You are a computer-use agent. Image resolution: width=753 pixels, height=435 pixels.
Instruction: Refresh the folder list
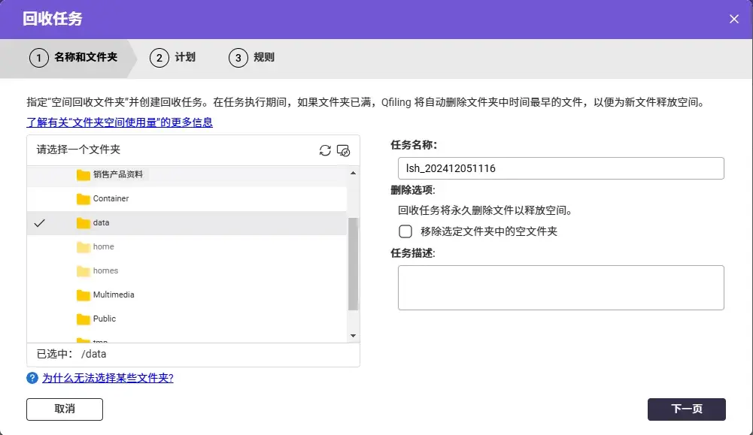(325, 150)
